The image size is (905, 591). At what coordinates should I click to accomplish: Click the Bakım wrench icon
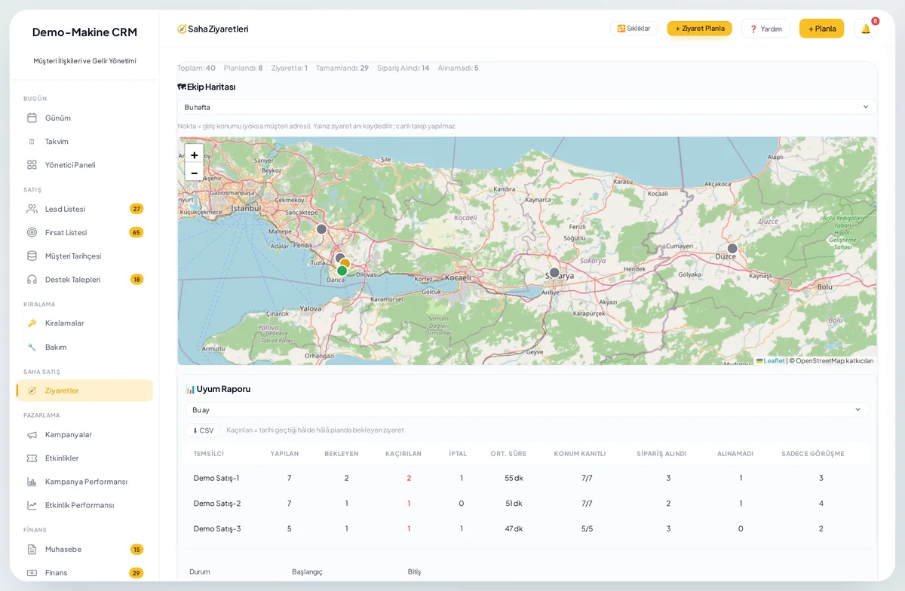click(32, 347)
